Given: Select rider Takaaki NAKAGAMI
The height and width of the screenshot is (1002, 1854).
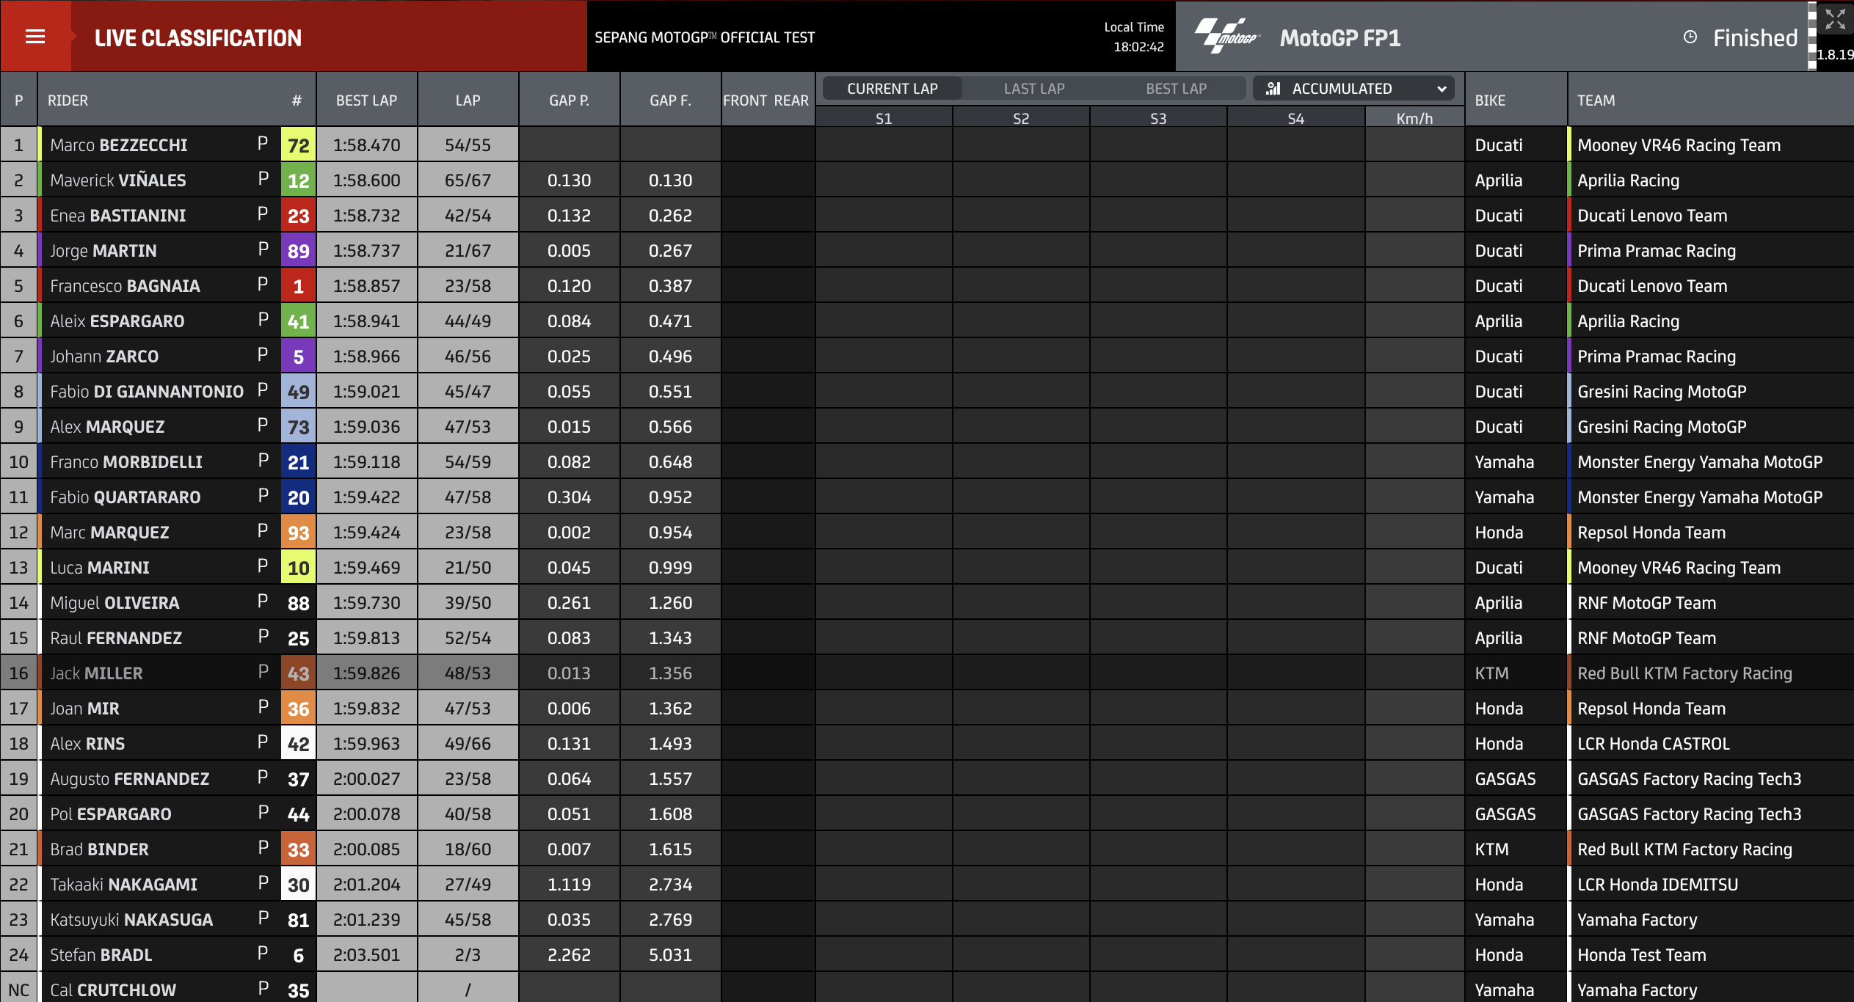Looking at the screenshot, I should (x=123, y=885).
